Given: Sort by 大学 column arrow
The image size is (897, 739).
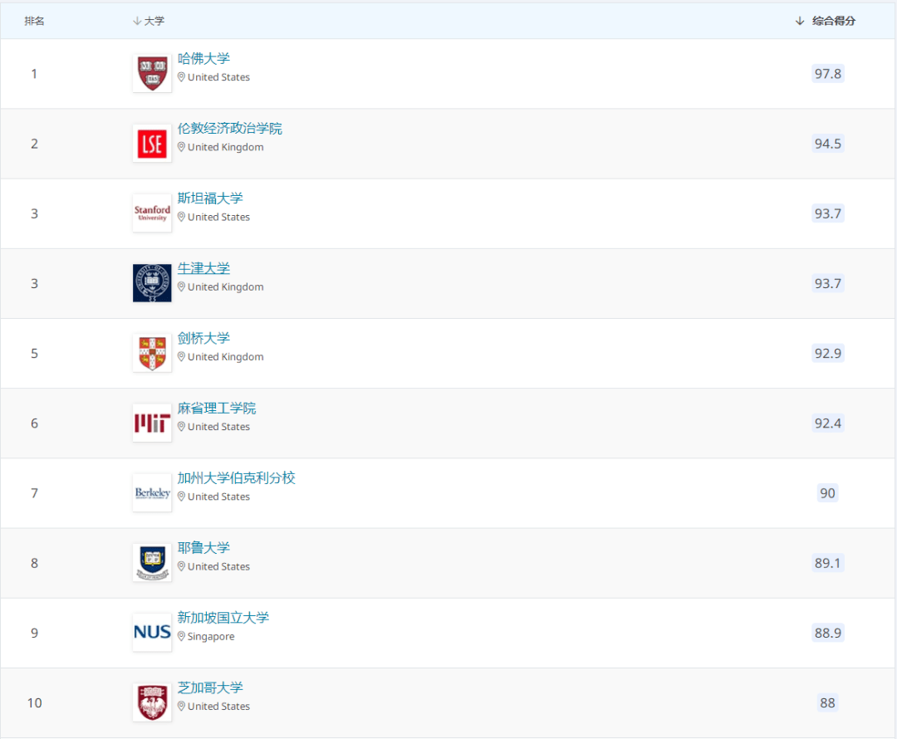Looking at the screenshot, I should [137, 21].
